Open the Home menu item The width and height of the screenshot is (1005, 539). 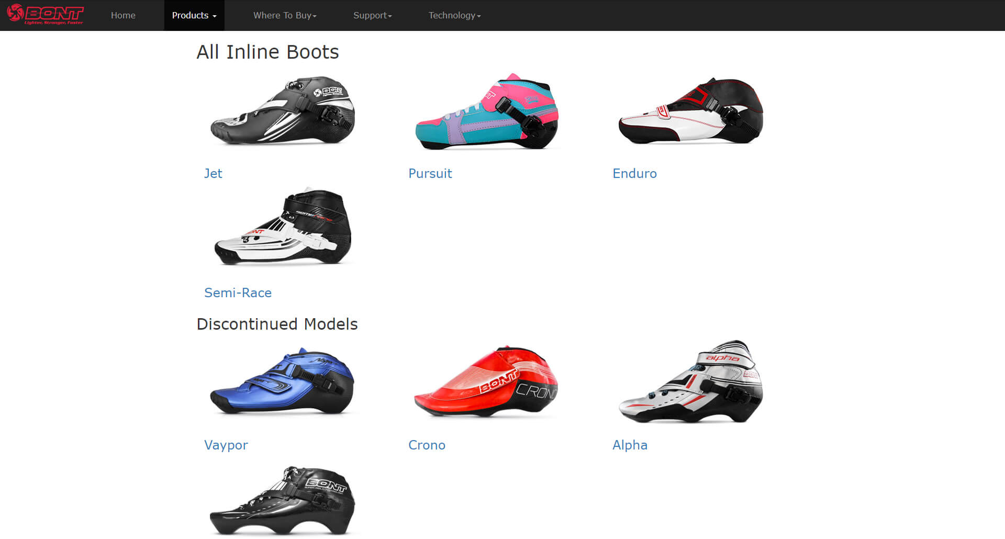[123, 15]
